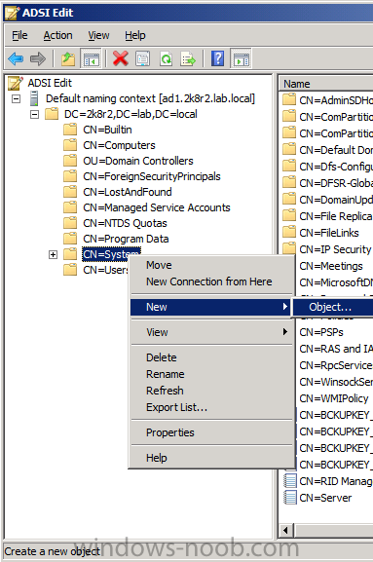
Task: Open the Properties sheet toolbar icon
Action: pos(143,58)
